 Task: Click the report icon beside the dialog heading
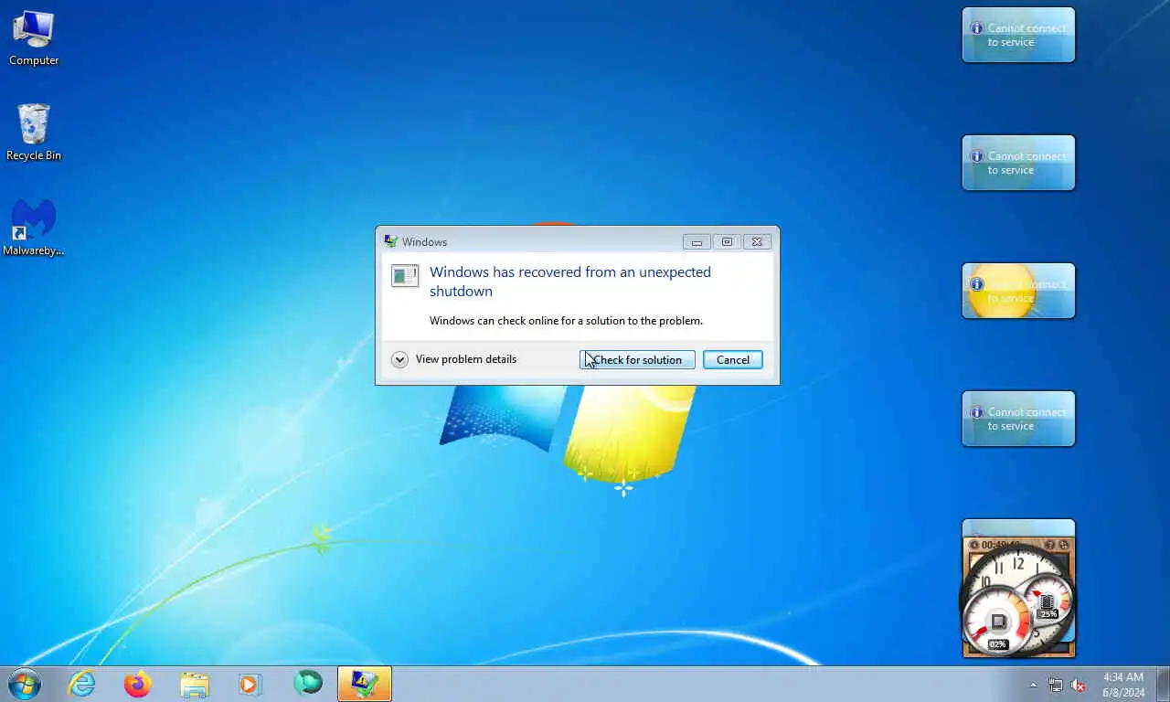405,275
